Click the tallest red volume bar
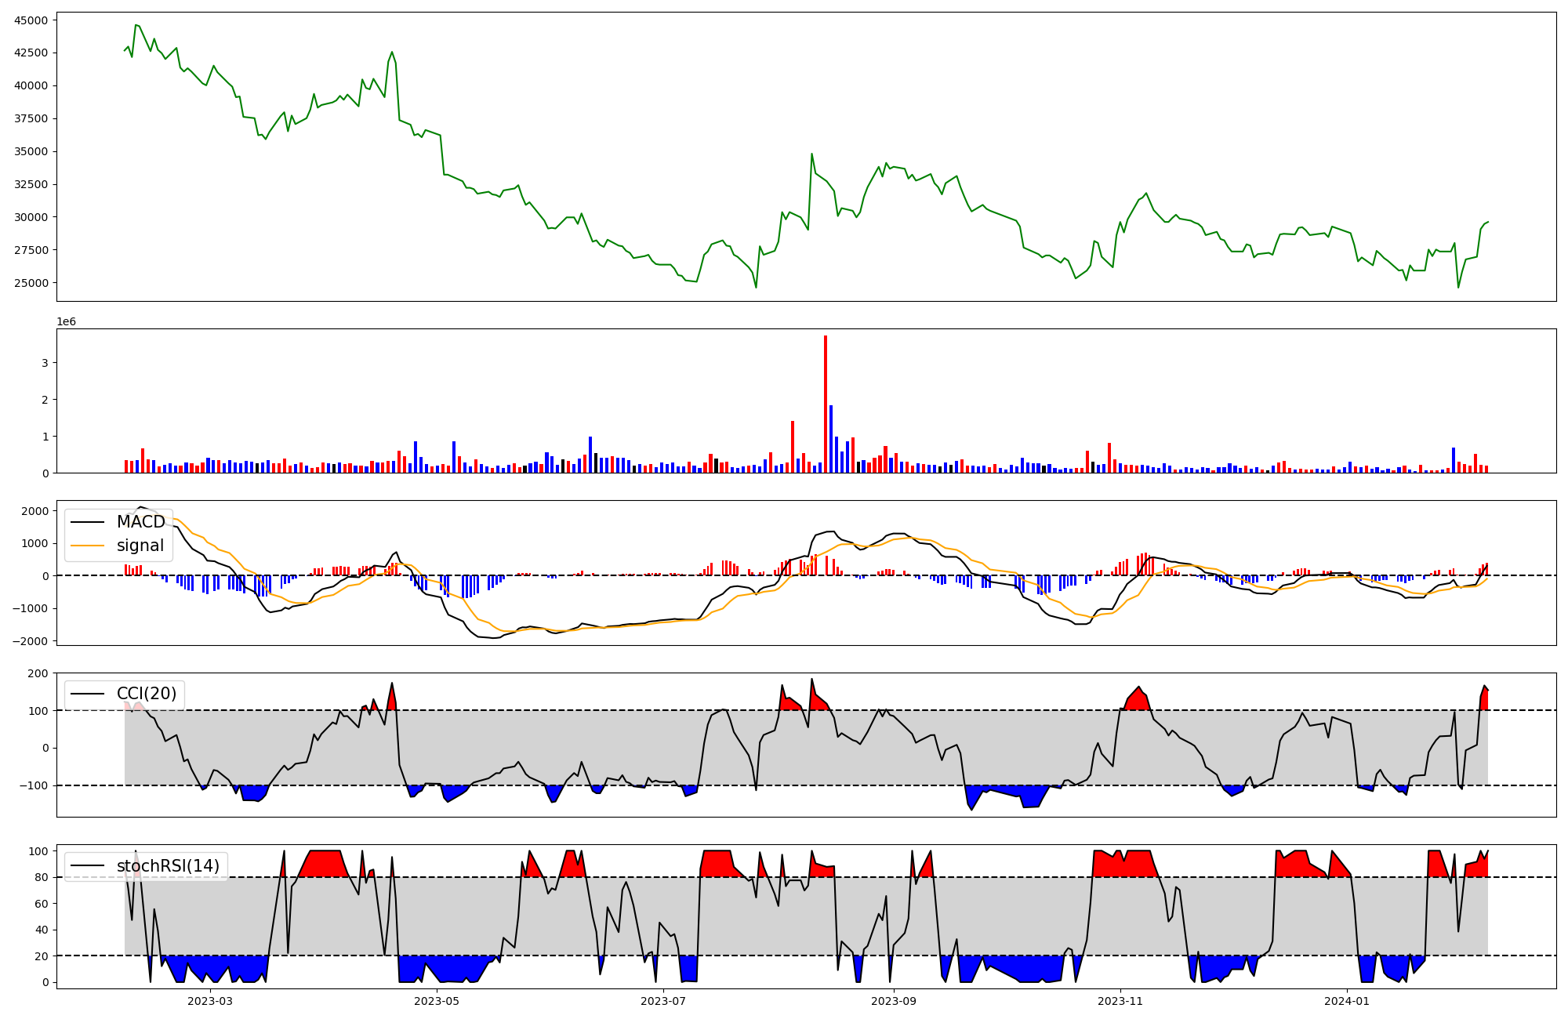 826,404
